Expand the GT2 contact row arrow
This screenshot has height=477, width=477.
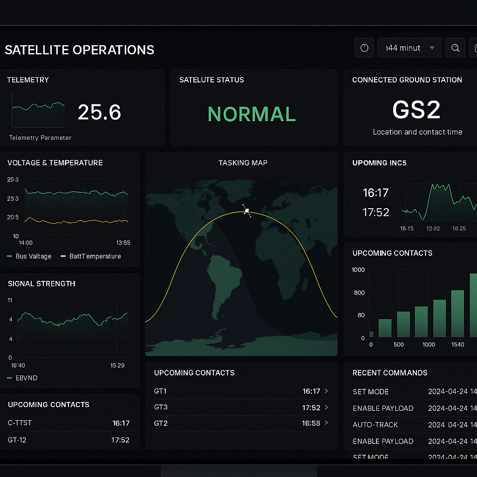(x=326, y=423)
